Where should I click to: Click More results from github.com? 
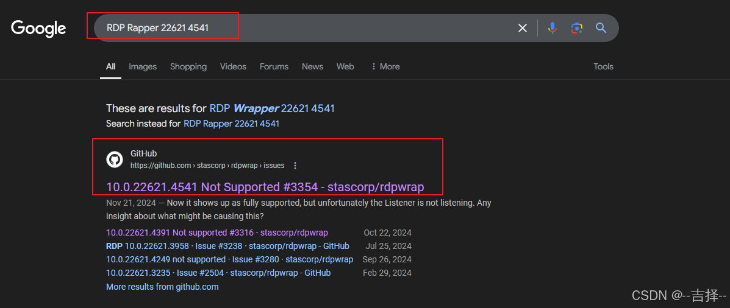pyautogui.click(x=162, y=287)
